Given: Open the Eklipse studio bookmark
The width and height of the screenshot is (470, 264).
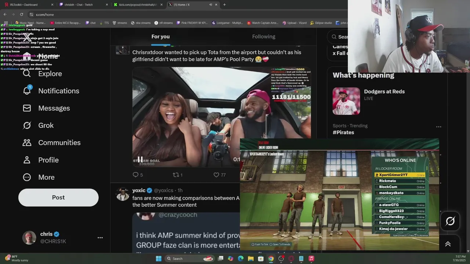Looking at the screenshot, I should 321,23.
